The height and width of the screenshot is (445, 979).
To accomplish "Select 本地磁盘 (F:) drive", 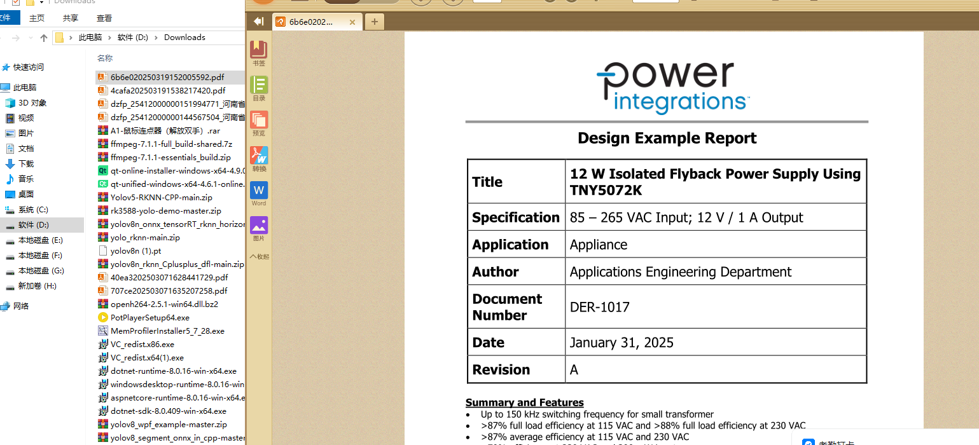I will 41,256.
